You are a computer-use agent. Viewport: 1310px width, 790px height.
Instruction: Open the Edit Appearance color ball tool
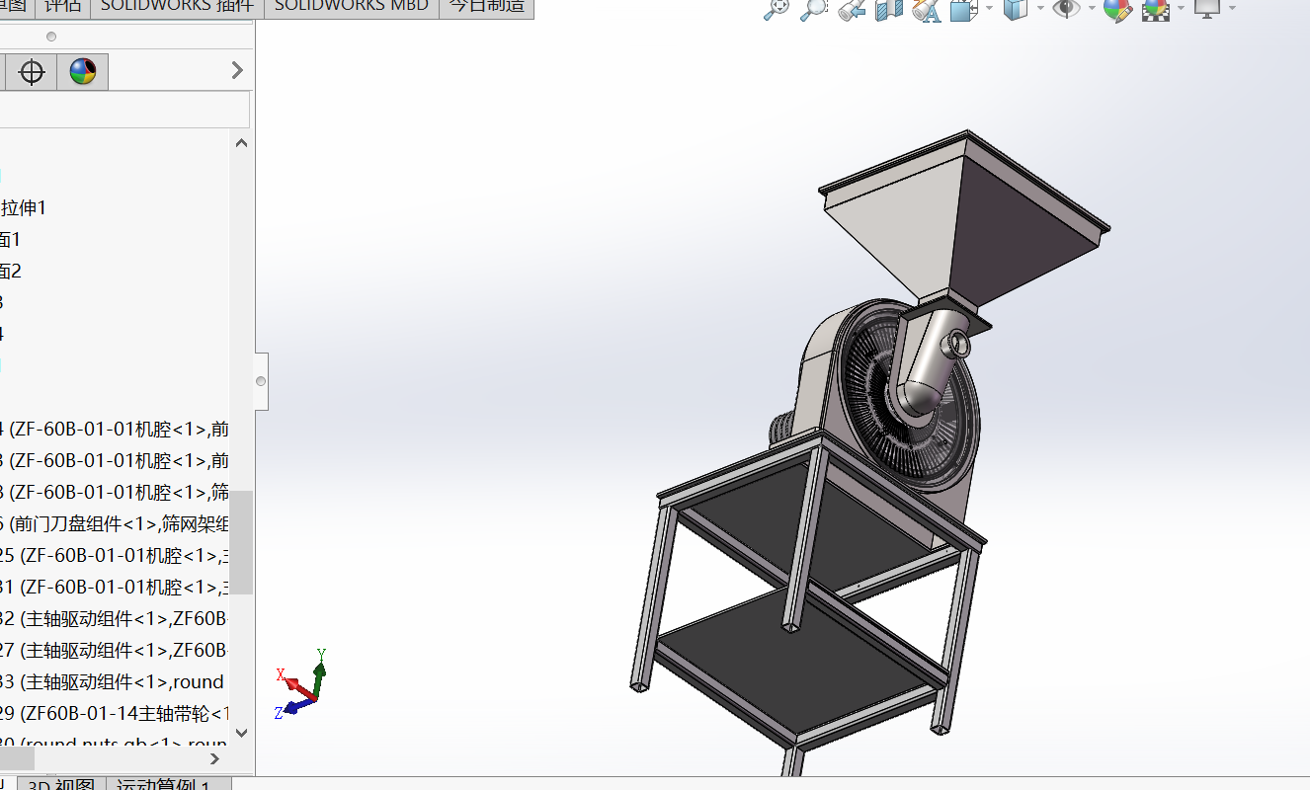1117,10
